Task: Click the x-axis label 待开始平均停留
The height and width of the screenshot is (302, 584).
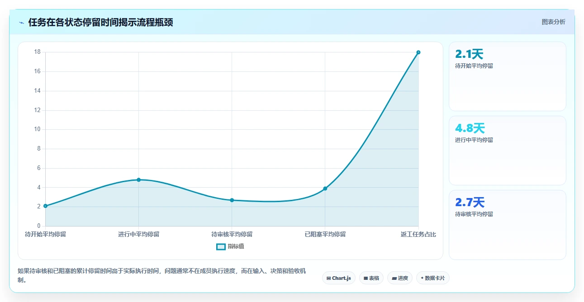Action: tap(45, 234)
